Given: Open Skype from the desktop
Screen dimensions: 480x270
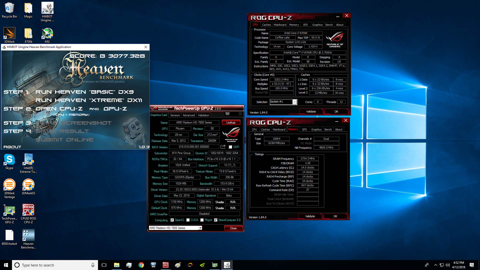Looking at the screenshot, I should [9, 161].
